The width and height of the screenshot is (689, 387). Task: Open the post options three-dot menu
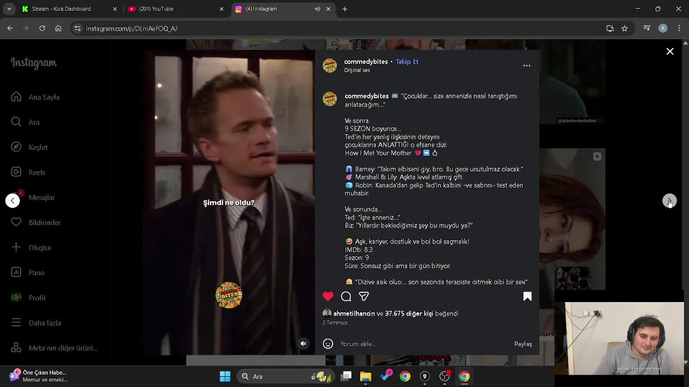(526, 66)
